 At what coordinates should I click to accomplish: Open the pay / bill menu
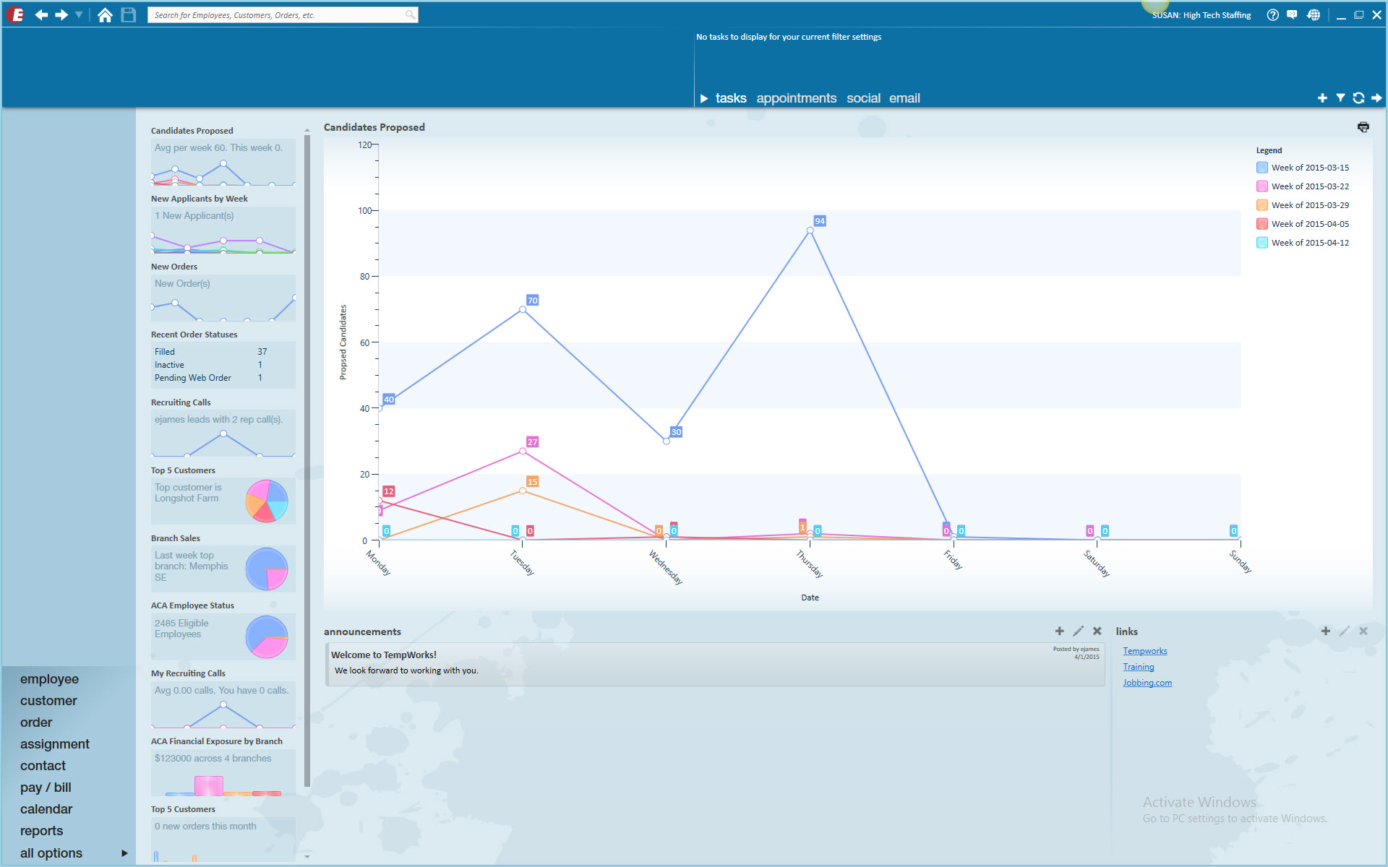point(46,788)
